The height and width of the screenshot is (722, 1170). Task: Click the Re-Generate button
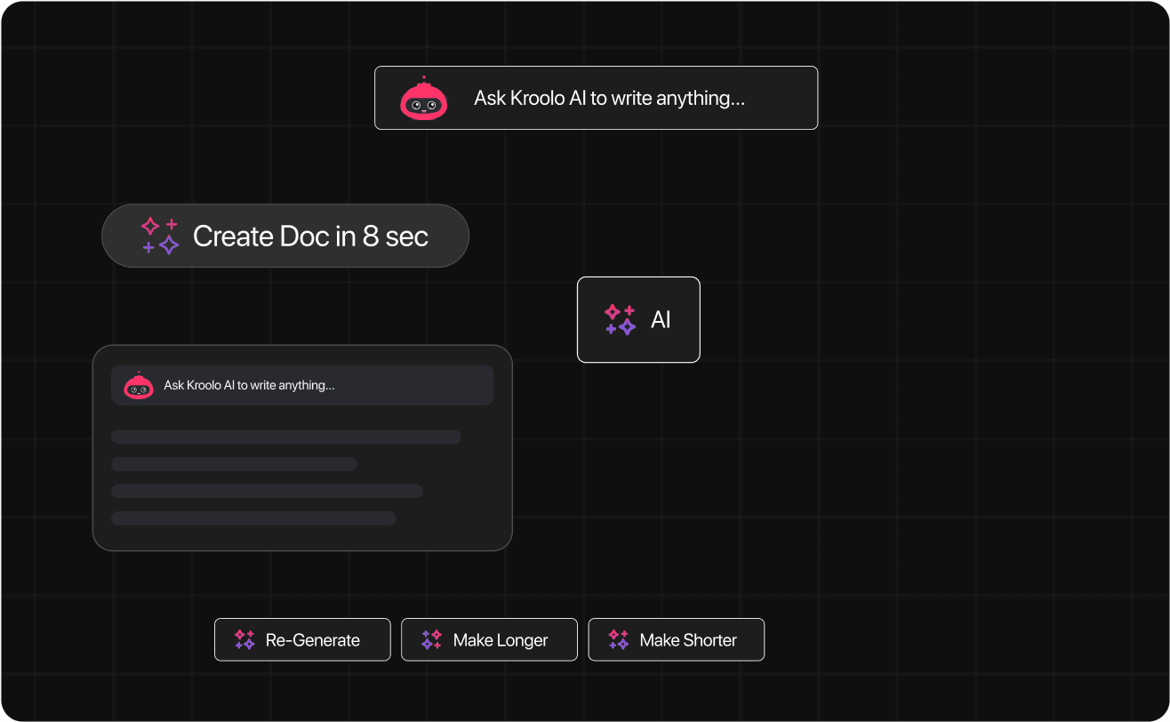tap(302, 639)
